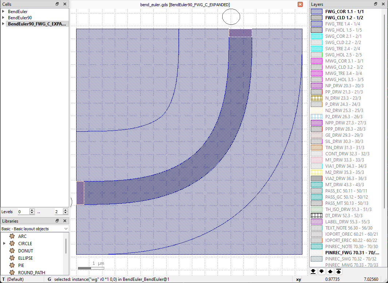
Task: Click SWG_HOL 2.5 green layer swatch
Action: [x=317, y=55]
